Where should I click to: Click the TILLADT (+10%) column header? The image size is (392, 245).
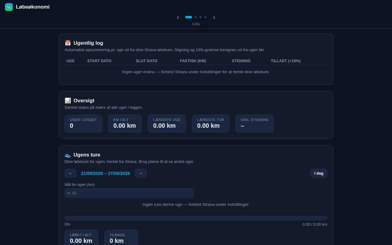coord(286,61)
